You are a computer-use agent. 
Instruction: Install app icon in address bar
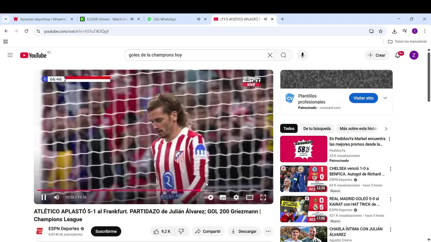click(371, 31)
